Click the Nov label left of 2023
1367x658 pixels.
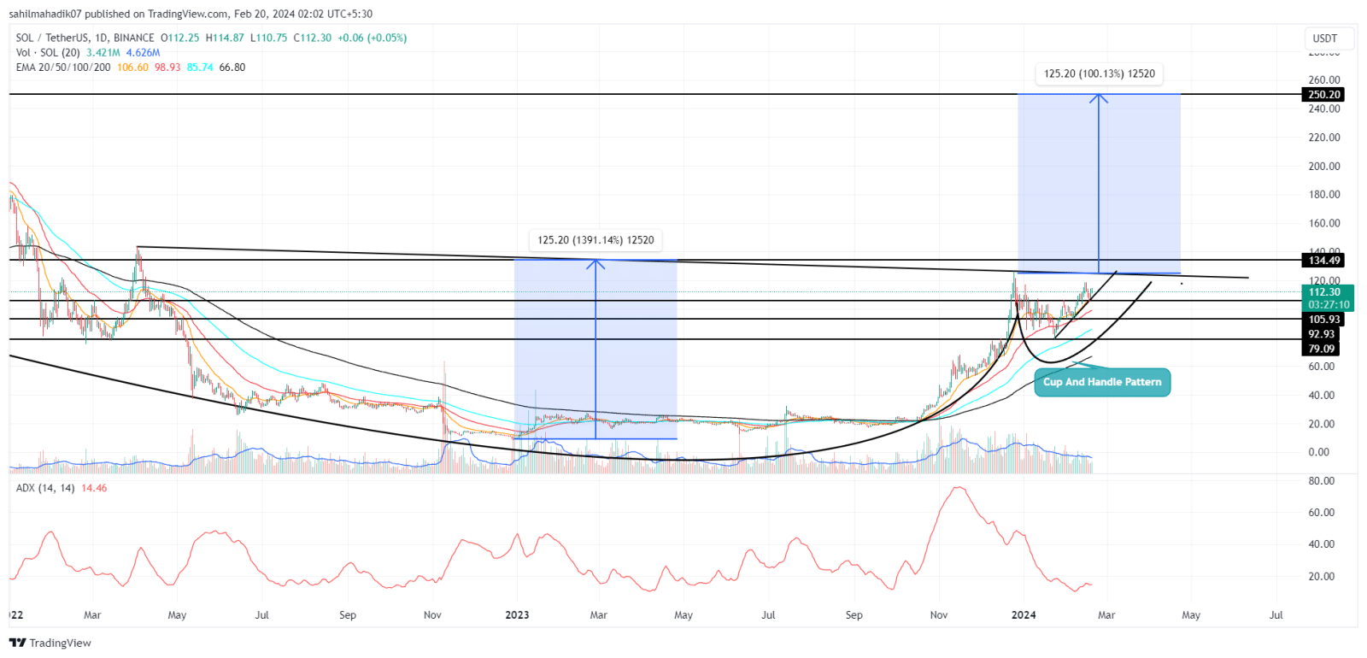point(432,615)
